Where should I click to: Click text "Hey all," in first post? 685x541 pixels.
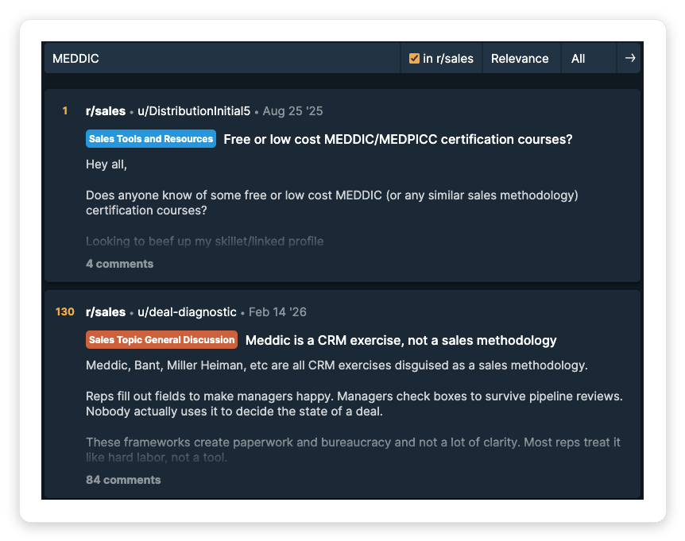pyautogui.click(x=106, y=164)
